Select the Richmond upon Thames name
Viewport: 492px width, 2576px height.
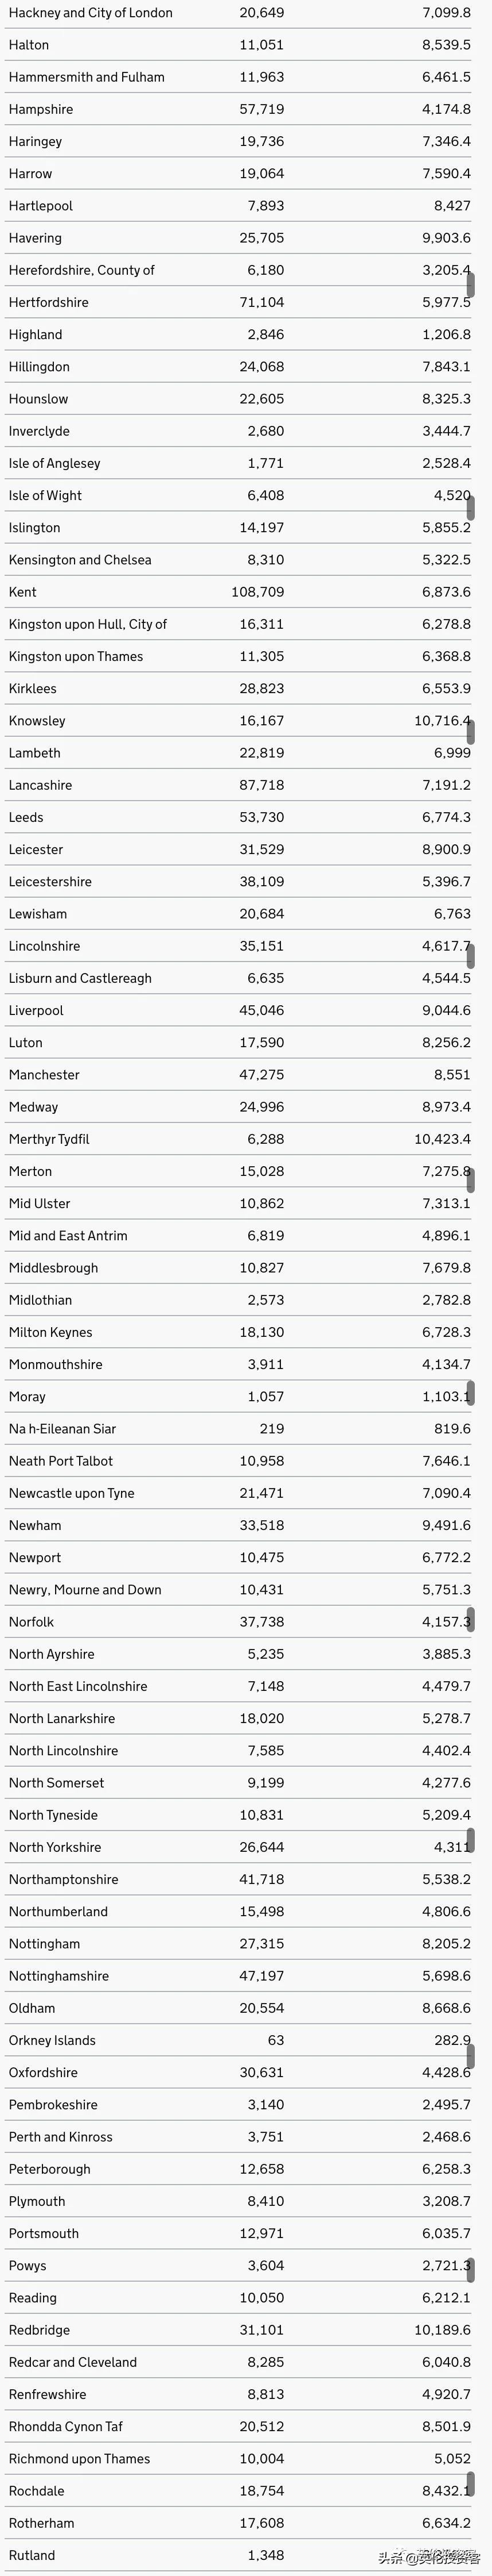click(79, 2459)
